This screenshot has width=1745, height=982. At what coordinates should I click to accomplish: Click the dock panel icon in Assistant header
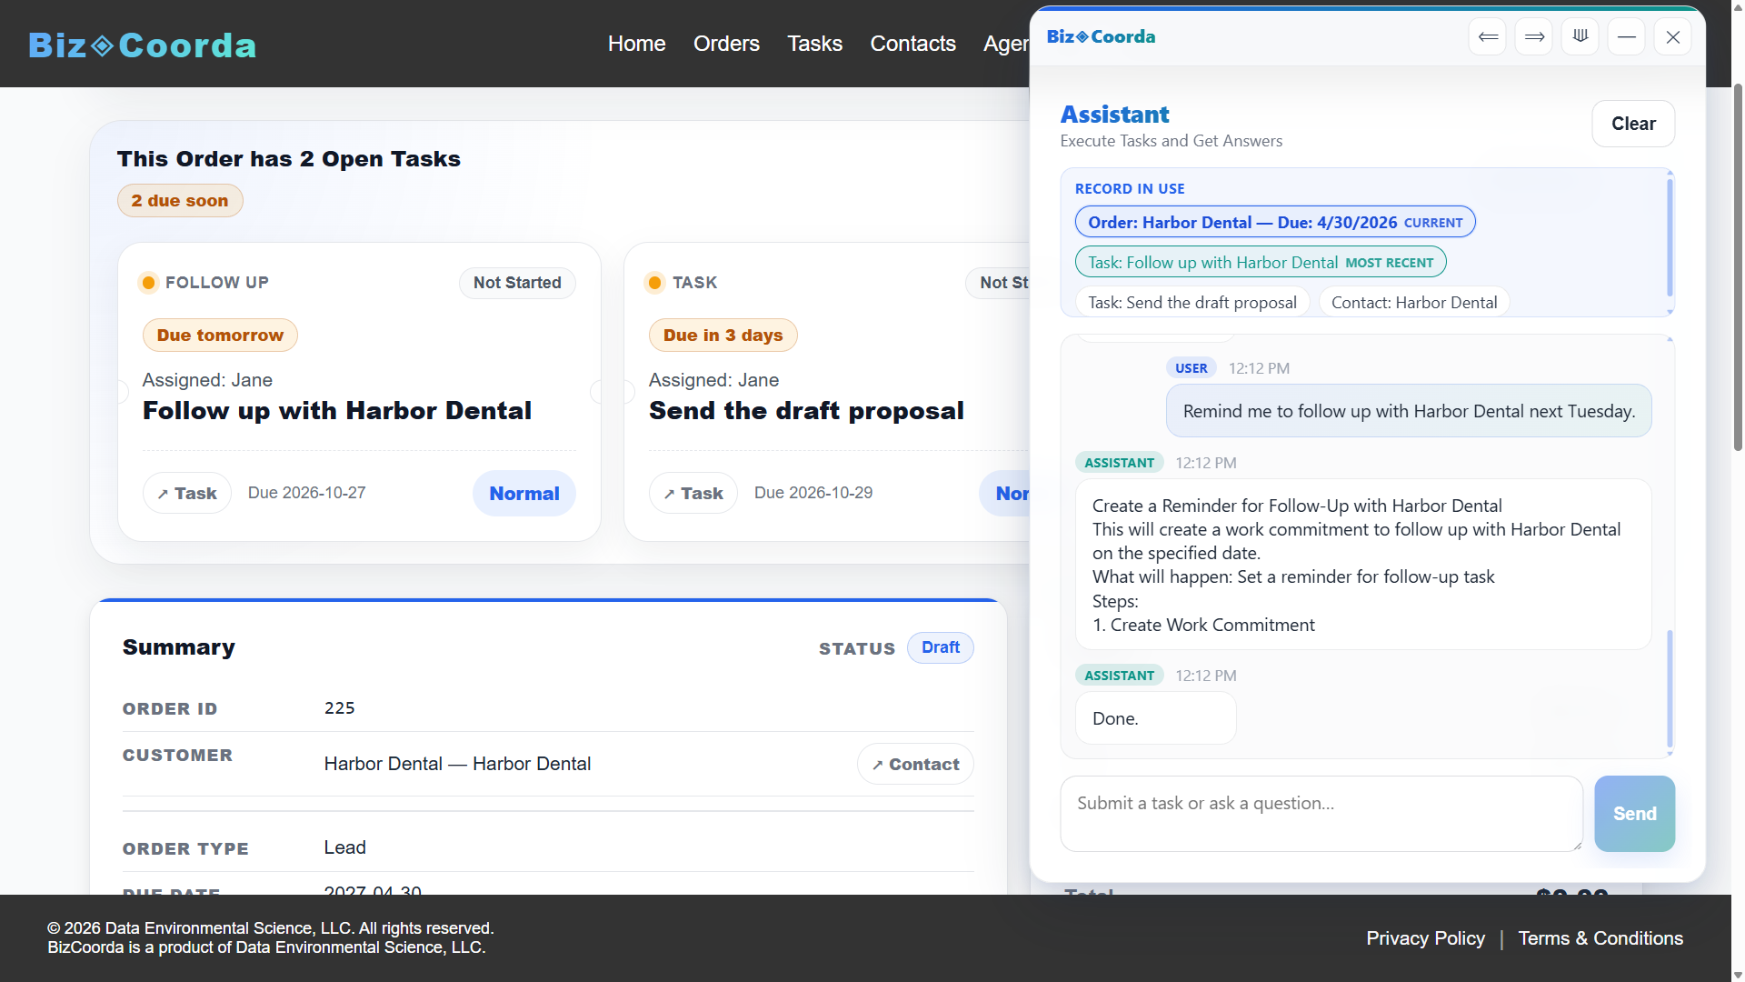pos(1580,36)
